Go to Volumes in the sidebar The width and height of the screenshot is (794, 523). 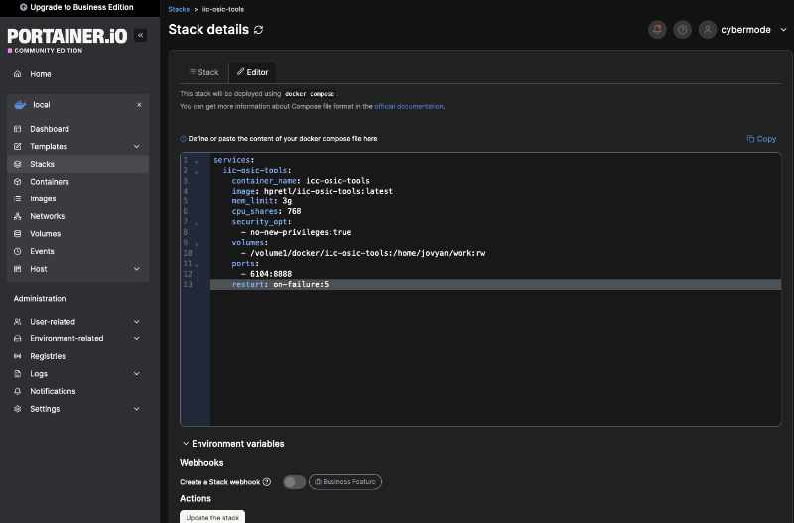pos(45,234)
